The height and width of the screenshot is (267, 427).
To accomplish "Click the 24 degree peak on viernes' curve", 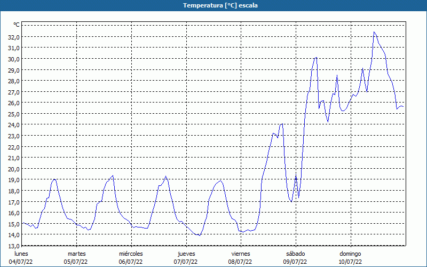I will coord(282,124).
